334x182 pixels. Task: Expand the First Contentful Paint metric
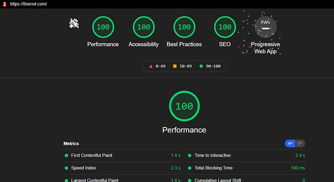click(92, 155)
